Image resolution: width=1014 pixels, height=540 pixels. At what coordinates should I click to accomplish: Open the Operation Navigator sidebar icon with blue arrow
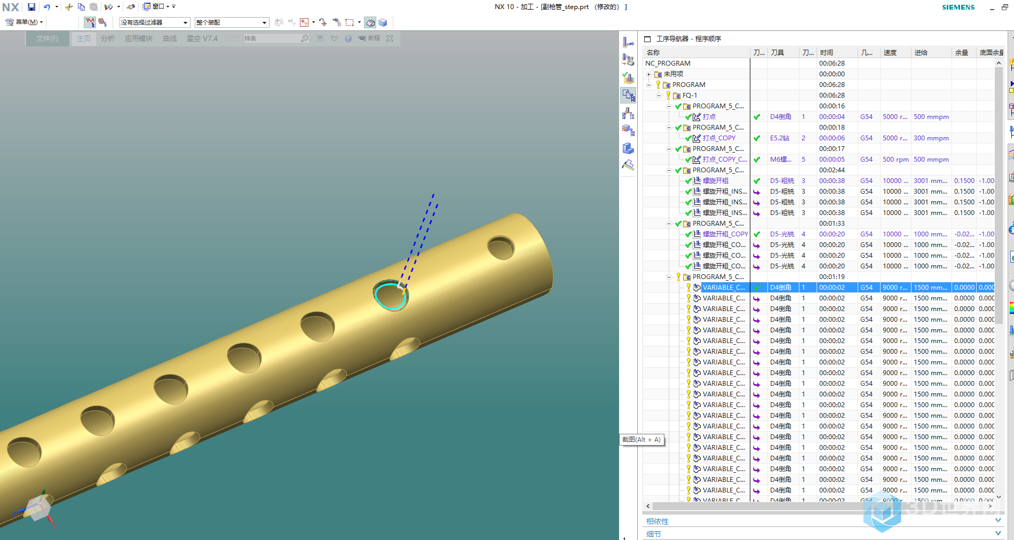pyautogui.click(x=628, y=43)
